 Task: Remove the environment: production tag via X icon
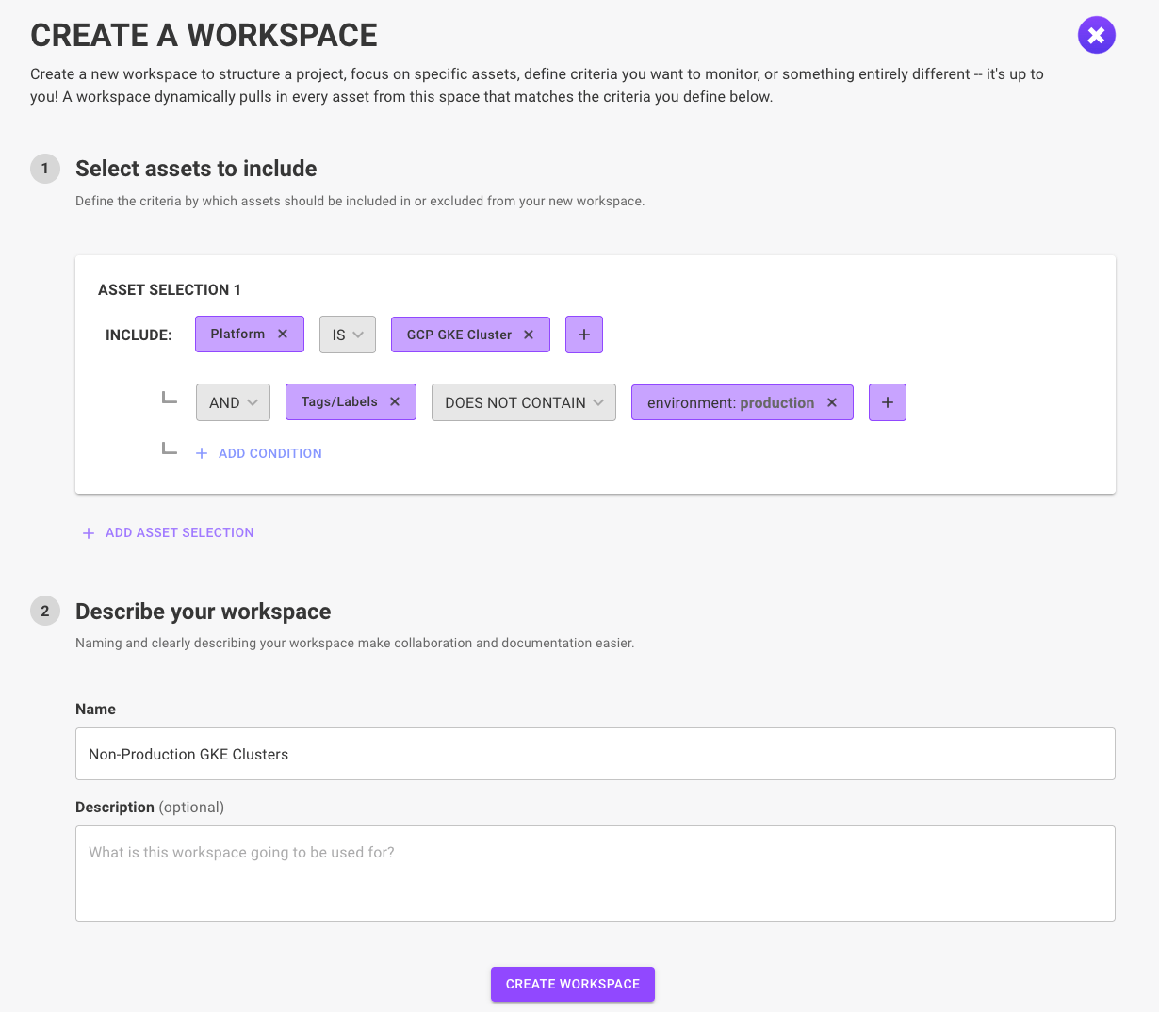[x=831, y=401]
